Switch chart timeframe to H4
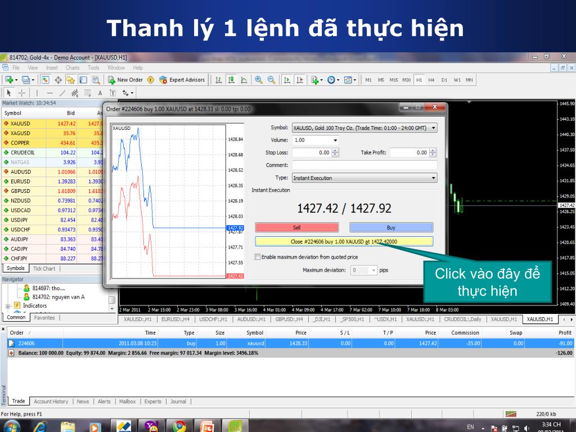This screenshot has width=576, height=432. tap(431, 80)
